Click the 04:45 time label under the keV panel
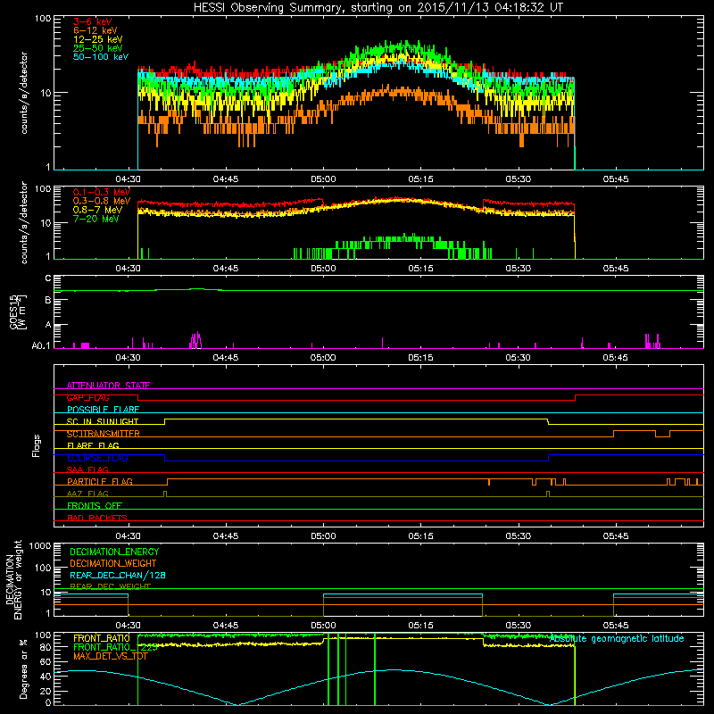This screenshot has width=714, height=714. pos(226,179)
